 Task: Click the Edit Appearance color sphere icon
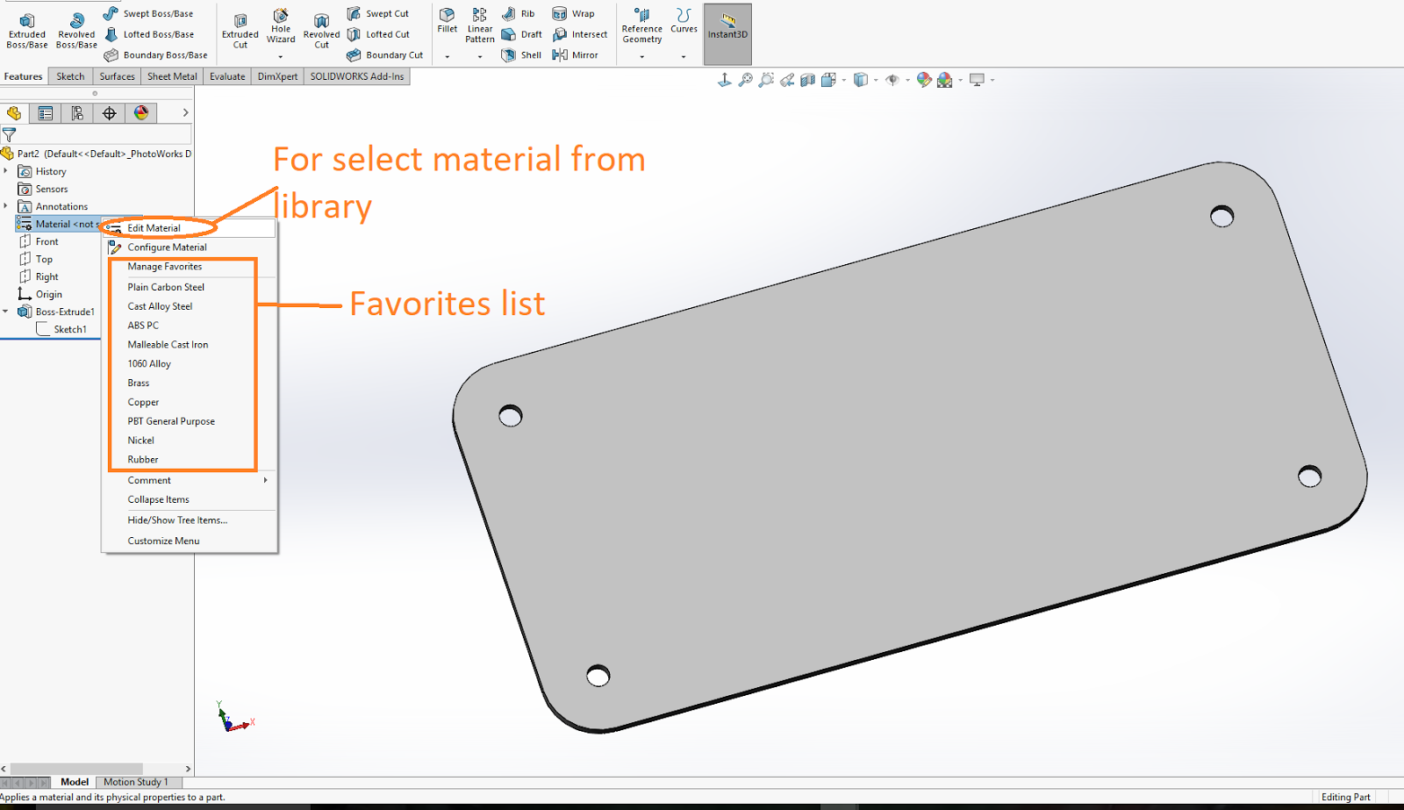[923, 79]
